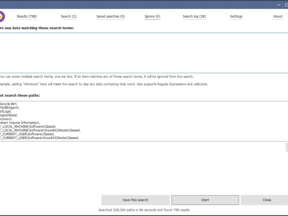Click the 'Searched 539,264 paths' status text

pos(144,210)
